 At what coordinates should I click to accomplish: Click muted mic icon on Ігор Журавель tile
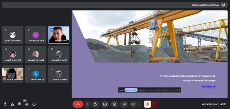coord(29,30)
